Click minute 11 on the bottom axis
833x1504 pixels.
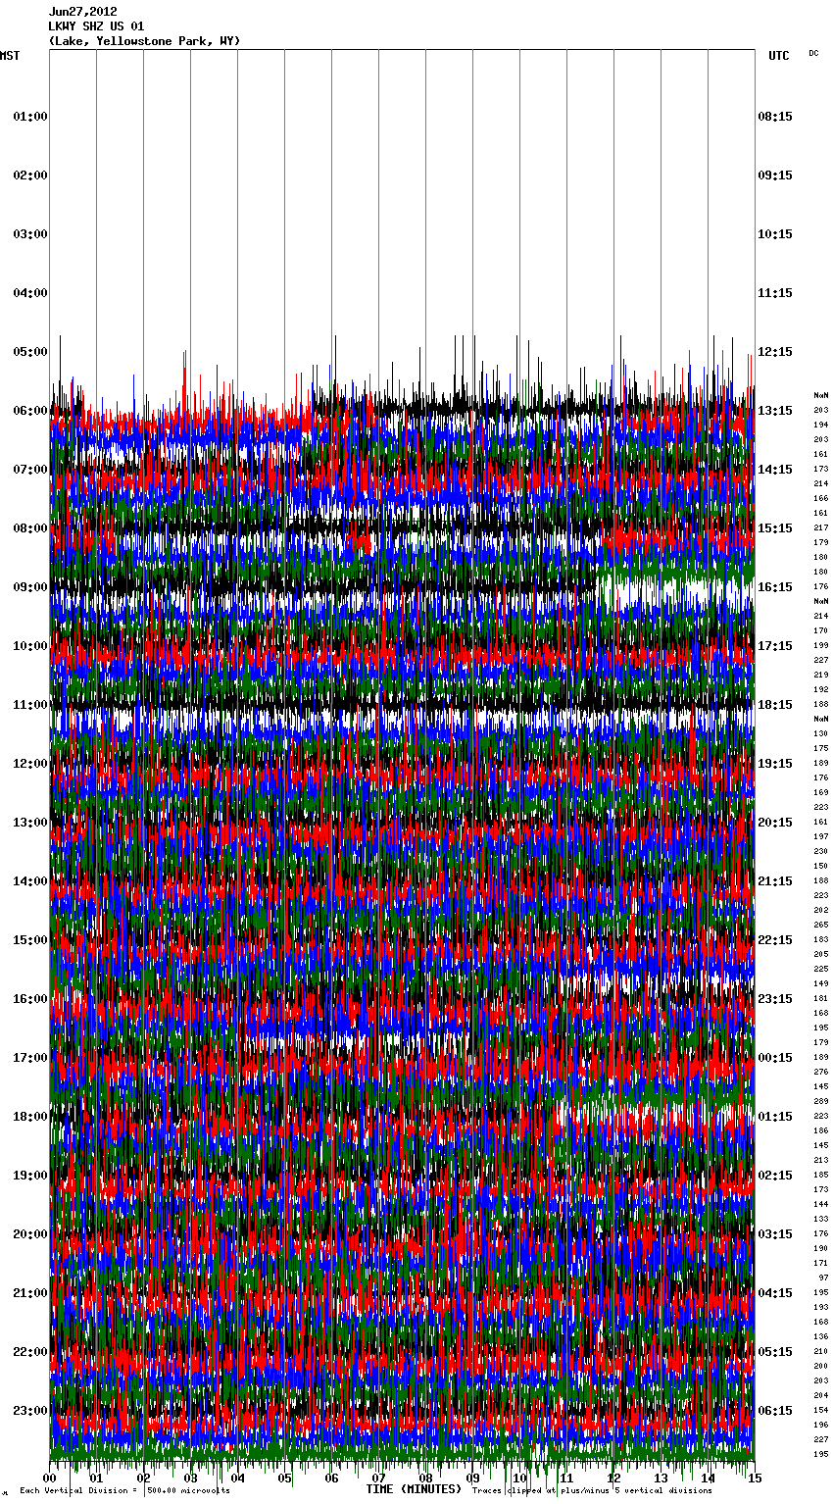click(x=566, y=1478)
